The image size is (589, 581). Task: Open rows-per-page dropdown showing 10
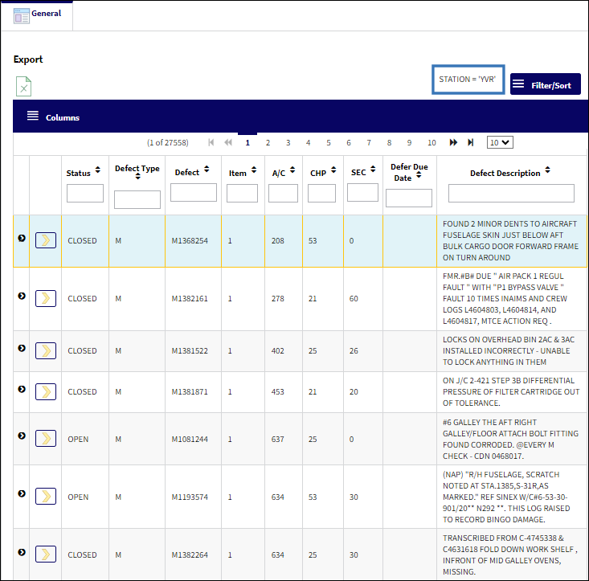click(x=500, y=143)
